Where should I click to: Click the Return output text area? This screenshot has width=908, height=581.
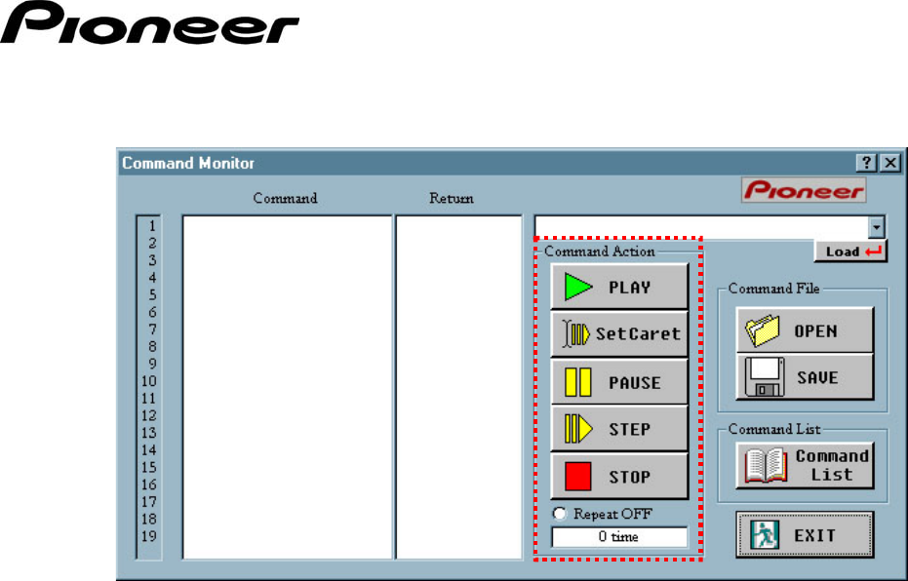458,387
